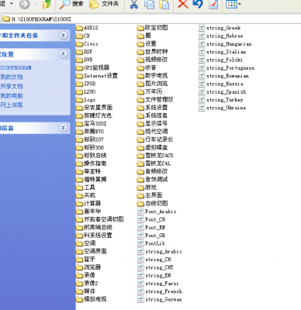
Task: Collapse the File and Folder Tasks panel
Action: click(64, 35)
